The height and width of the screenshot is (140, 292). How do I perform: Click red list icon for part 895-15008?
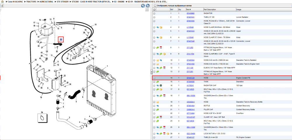coord(164,96)
